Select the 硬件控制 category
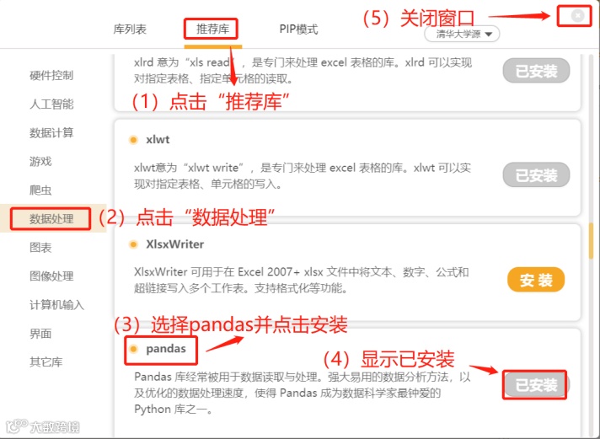 point(51,75)
